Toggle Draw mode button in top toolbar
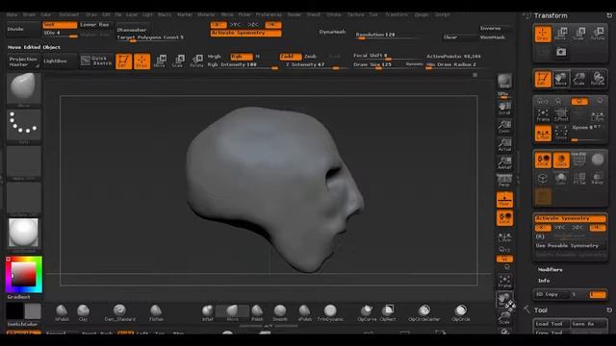Screen dimensions: 616x346 coord(141,62)
